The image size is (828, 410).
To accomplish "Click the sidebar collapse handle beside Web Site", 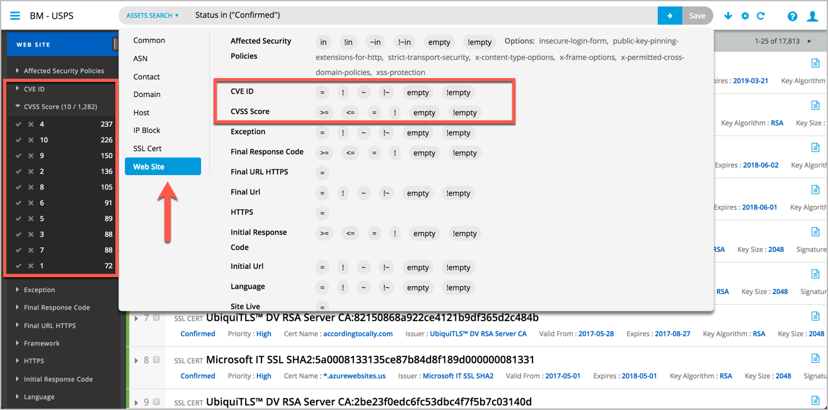I will click(115, 43).
